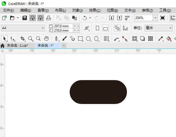The image size is (176, 137).
Task: Click the page width field 297.0 mm
Action: [x=63, y=26]
